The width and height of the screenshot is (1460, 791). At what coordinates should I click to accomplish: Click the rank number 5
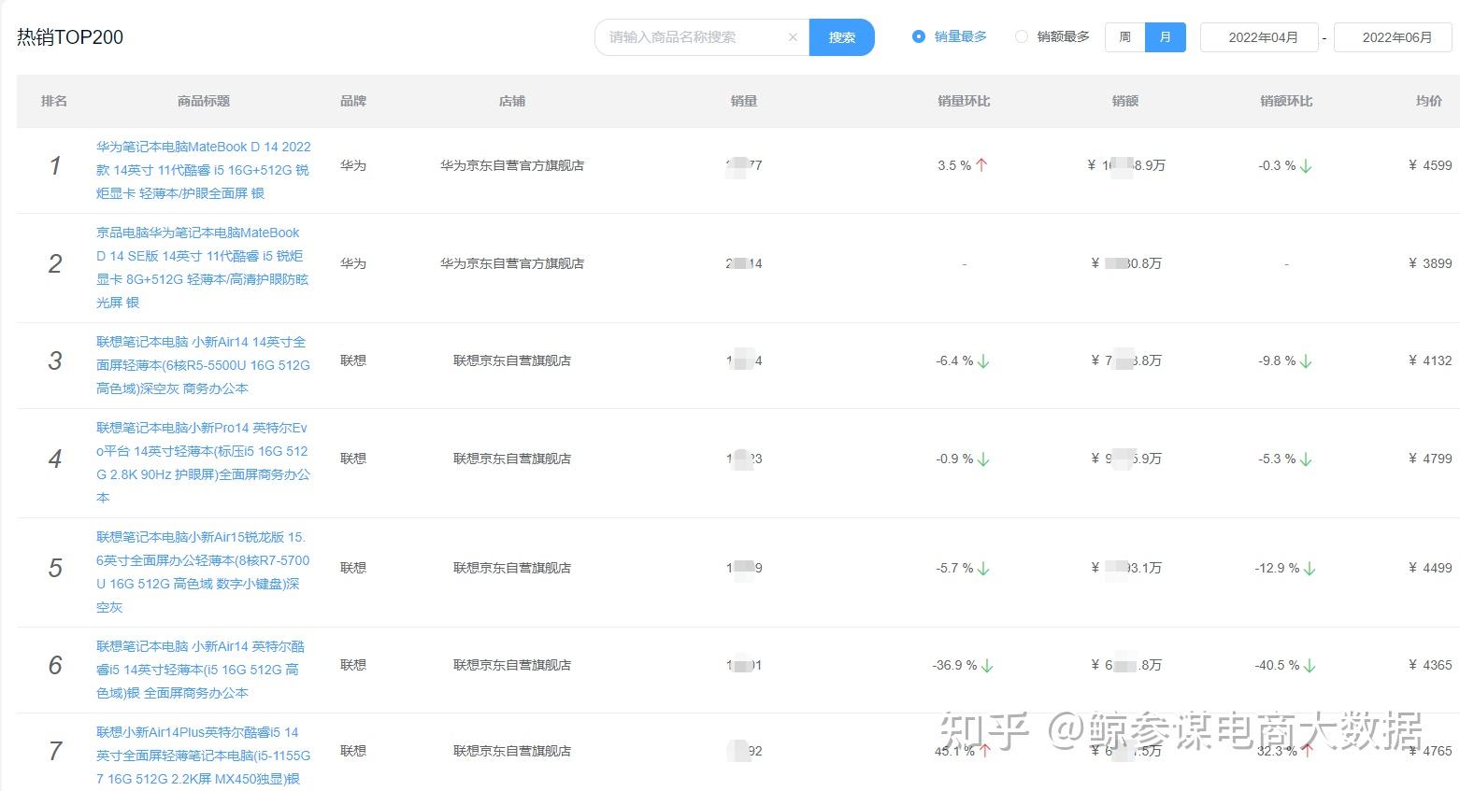[55, 569]
